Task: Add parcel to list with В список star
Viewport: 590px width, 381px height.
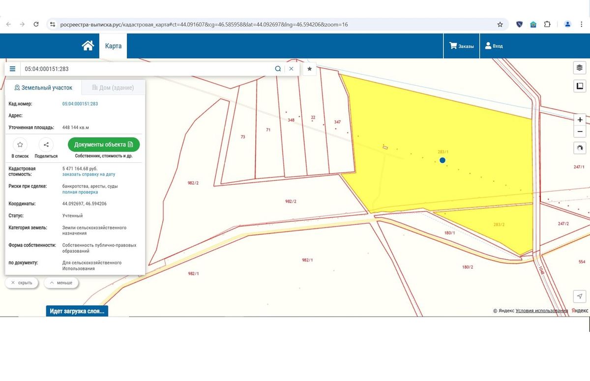Action: tap(20, 145)
